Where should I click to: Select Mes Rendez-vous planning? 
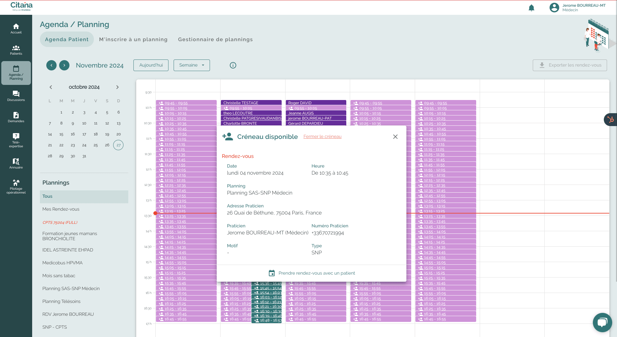pyautogui.click(x=84, y=209)
